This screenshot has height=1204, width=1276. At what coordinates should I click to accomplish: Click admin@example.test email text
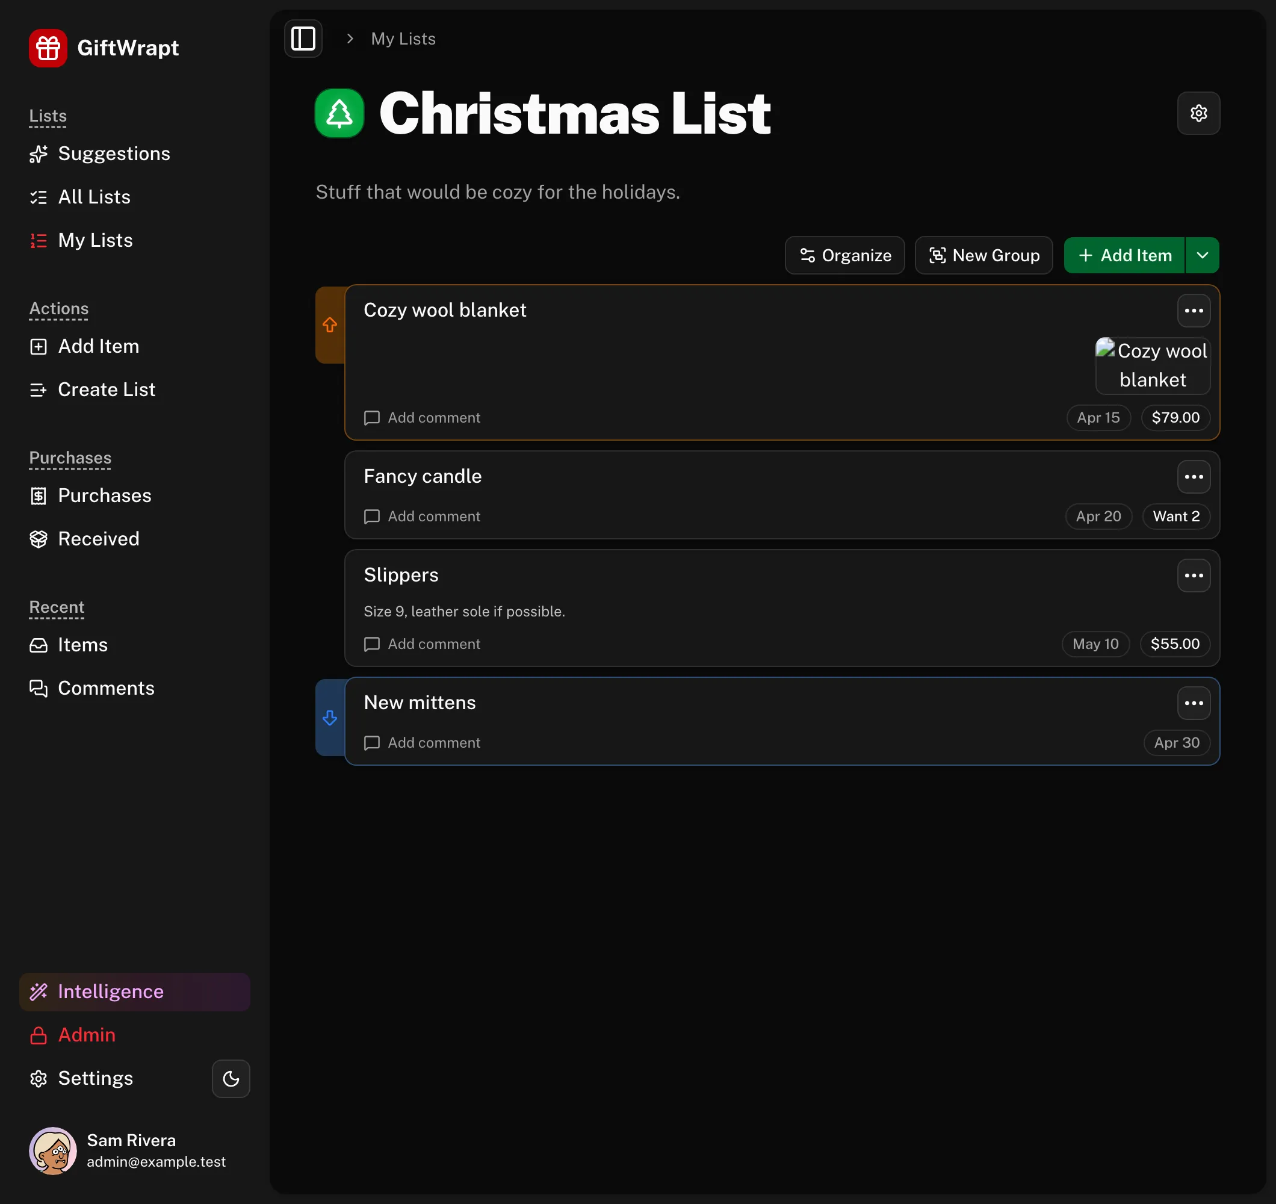pos(156,1162)
